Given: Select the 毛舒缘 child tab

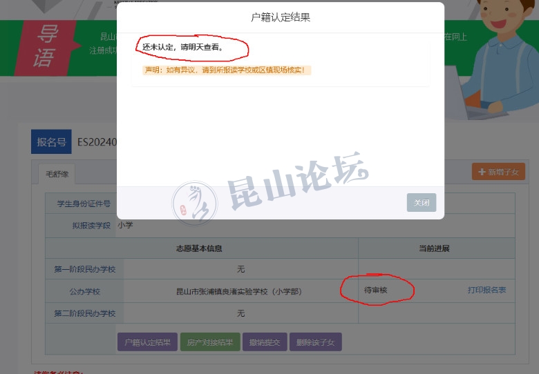Looking at the screenshot, I should click(57, 173).
